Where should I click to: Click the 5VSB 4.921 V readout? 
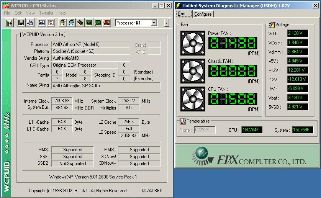[298, 107]
